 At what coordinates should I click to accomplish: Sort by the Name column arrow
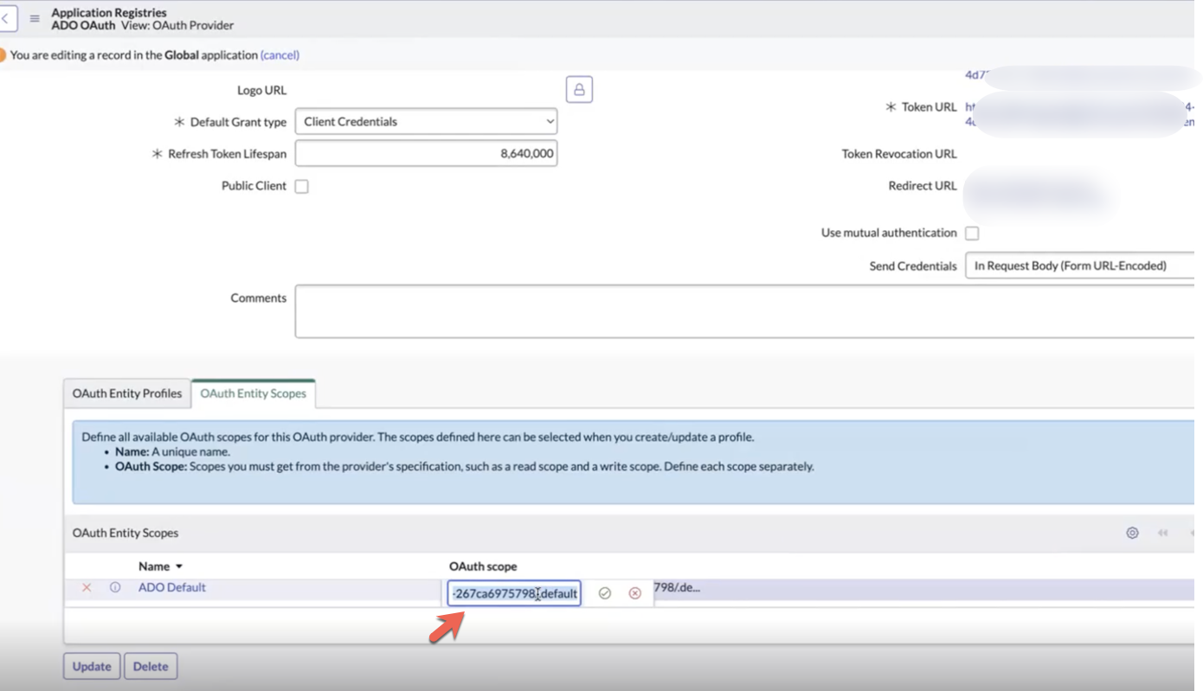[x=179, y=566]
